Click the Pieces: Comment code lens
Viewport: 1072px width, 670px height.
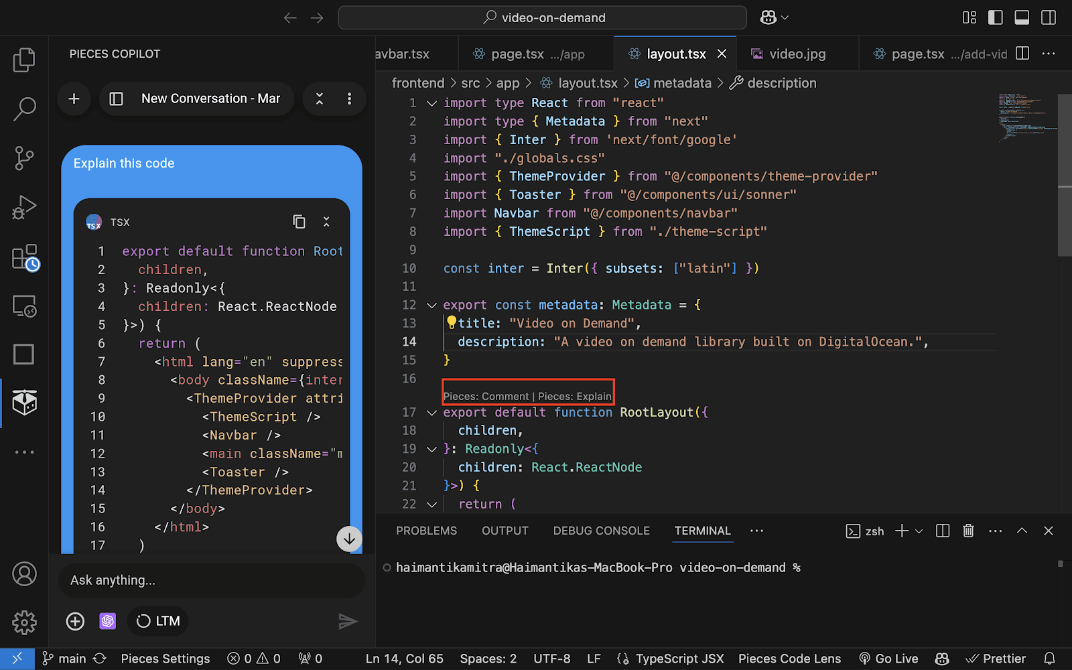coord(486,397)
